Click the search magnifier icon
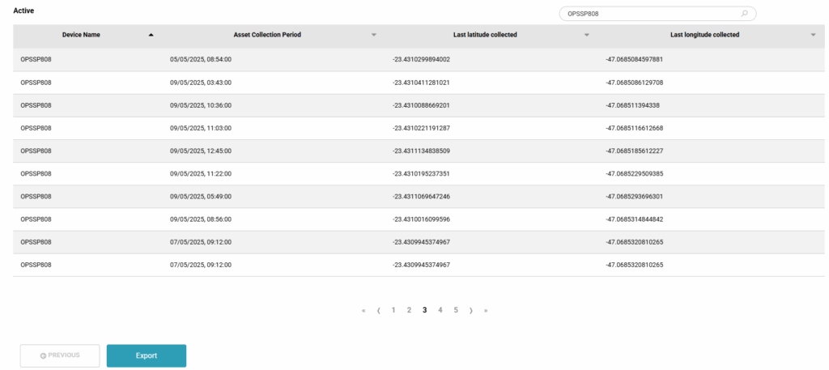Image resolution: width=829 pixels, height=370 pixels. pyautogui.click(x=744, y=14)
